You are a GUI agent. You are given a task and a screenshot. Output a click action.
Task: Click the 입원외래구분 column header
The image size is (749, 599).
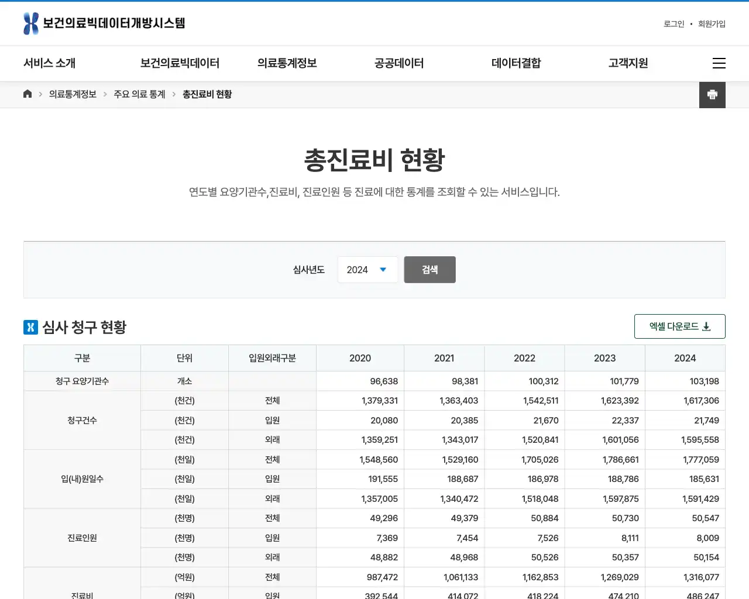tap(272, 358)
